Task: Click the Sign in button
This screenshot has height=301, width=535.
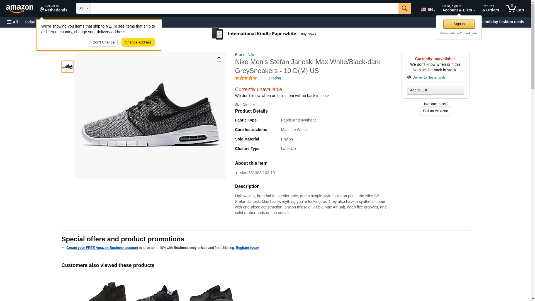Action: (459, 24)
